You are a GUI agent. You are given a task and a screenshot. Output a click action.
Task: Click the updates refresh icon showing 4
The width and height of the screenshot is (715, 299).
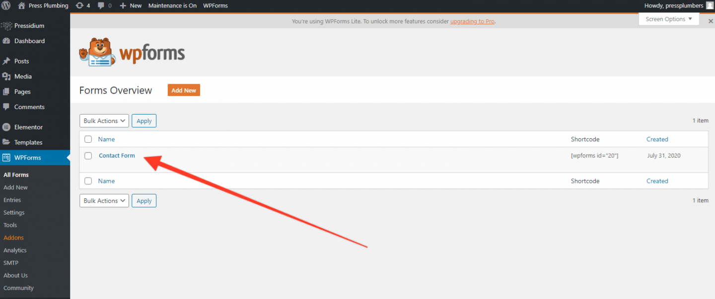79,5
